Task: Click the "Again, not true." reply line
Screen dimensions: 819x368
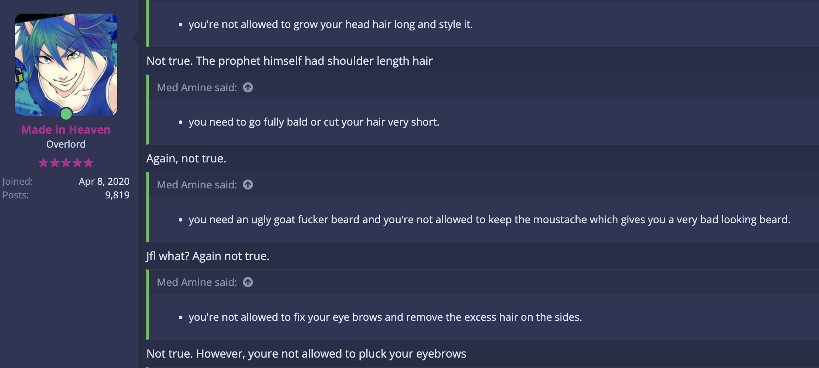Action: coord(186,158)
